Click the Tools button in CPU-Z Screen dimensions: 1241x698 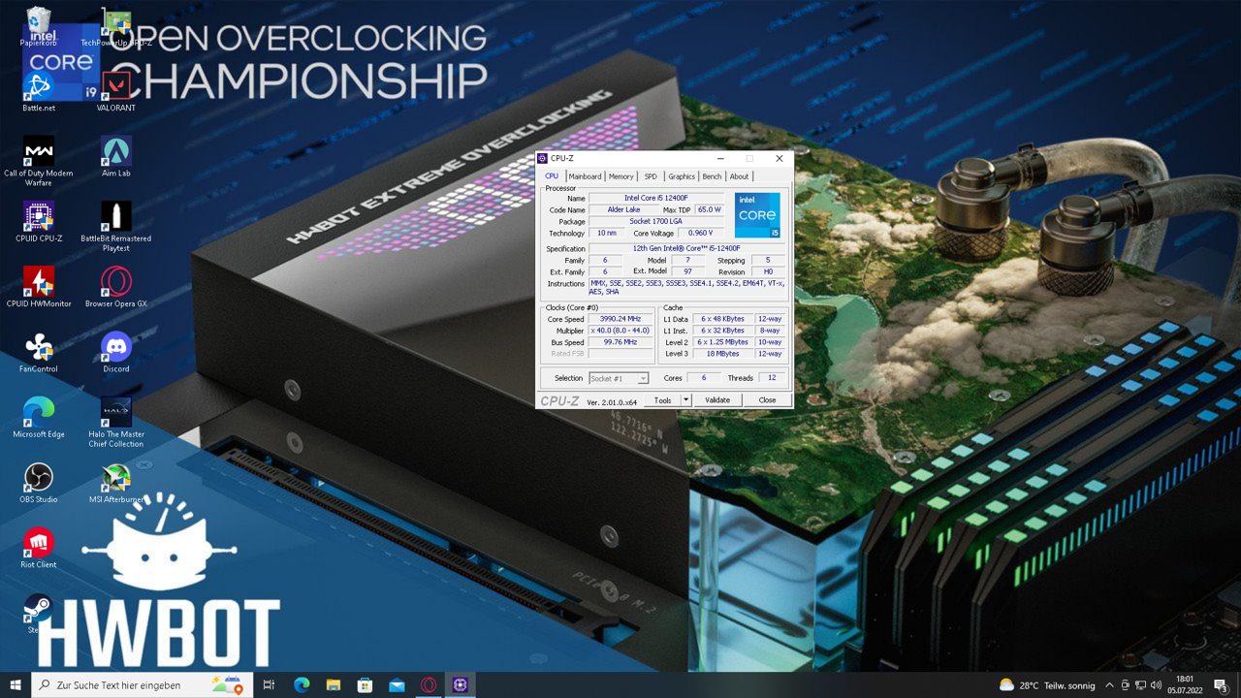click(662, 399)
